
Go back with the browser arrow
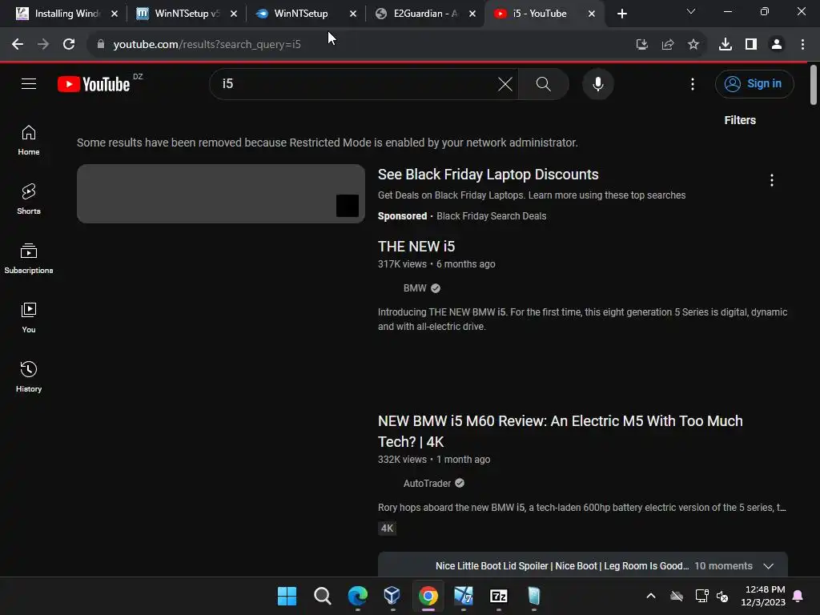pyautogui.click(x=18, y=45)
